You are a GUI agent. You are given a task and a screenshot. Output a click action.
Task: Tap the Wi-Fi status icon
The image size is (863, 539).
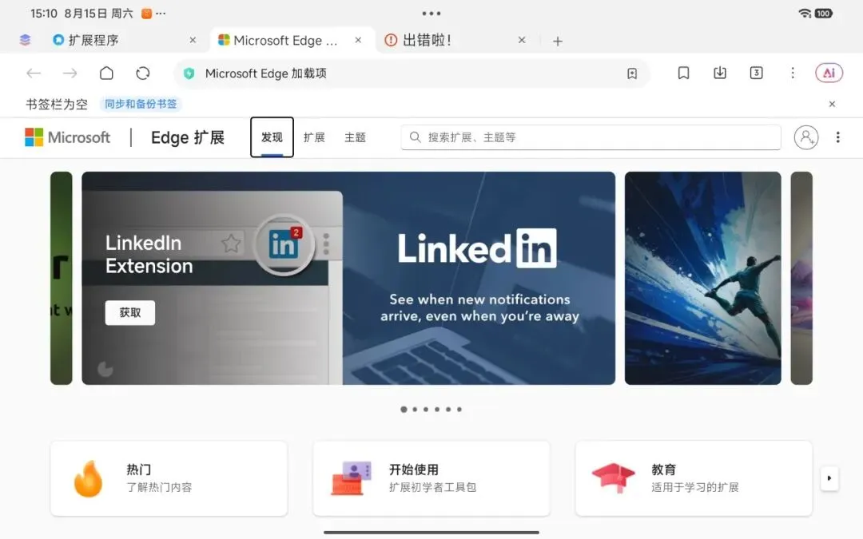[x=805, y=14]
